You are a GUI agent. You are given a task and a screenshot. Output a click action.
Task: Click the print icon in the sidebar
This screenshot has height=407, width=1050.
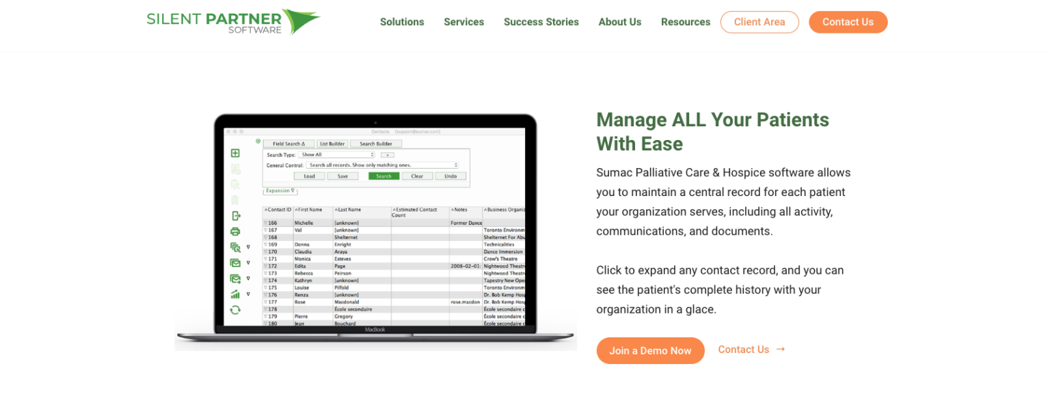(x=235, y=231)
